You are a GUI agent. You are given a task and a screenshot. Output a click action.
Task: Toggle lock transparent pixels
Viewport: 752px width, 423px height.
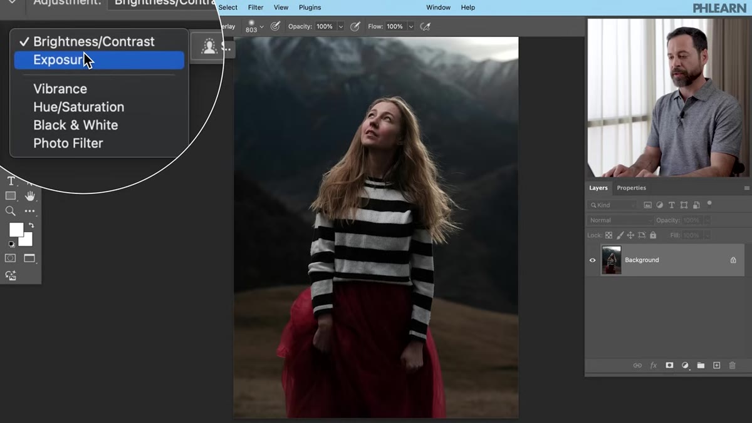coord(608,235)
